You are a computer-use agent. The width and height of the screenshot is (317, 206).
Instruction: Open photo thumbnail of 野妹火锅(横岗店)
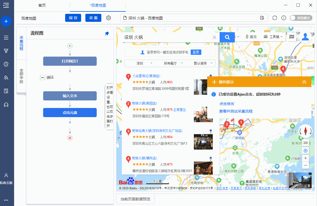[x=203, y=168]
